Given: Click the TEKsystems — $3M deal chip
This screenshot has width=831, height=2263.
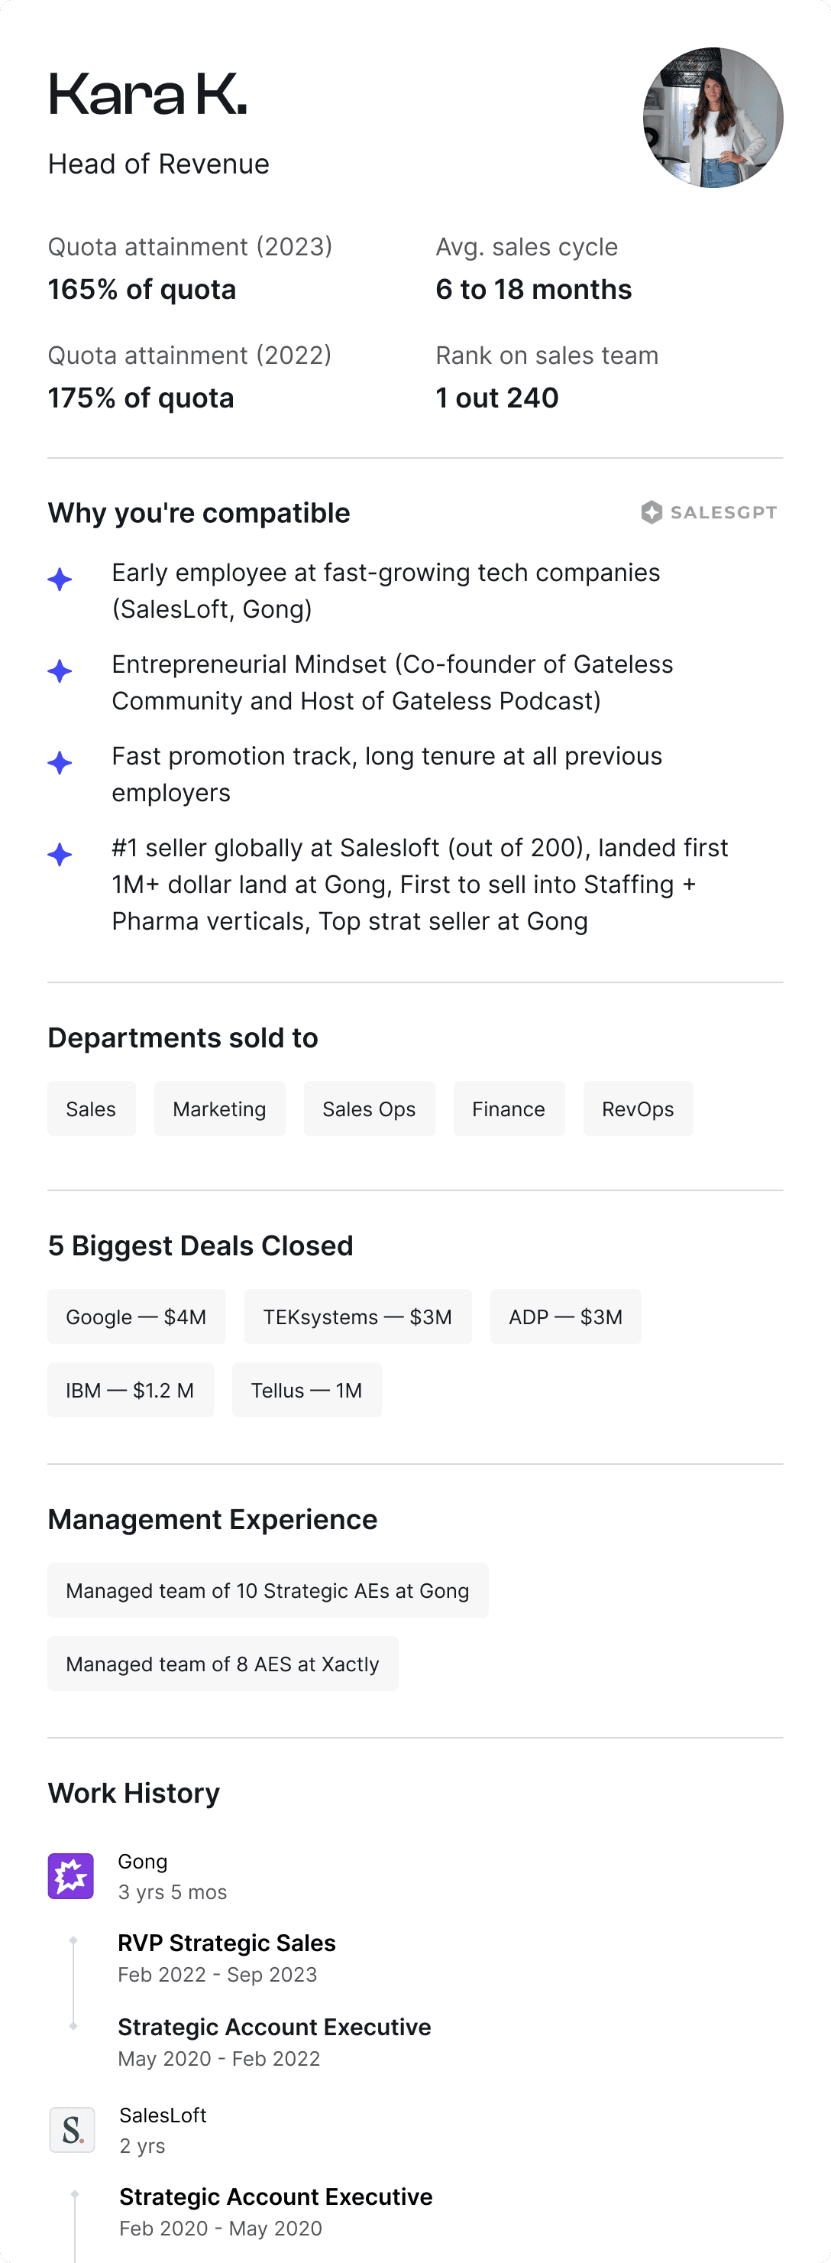Looking at the screenshot, I should (357, 1317).
